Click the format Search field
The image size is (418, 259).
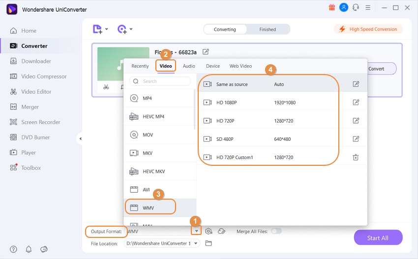[x=160, y=81]
